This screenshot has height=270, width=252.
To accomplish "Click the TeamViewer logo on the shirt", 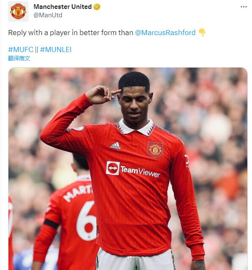I will (133, 169).
